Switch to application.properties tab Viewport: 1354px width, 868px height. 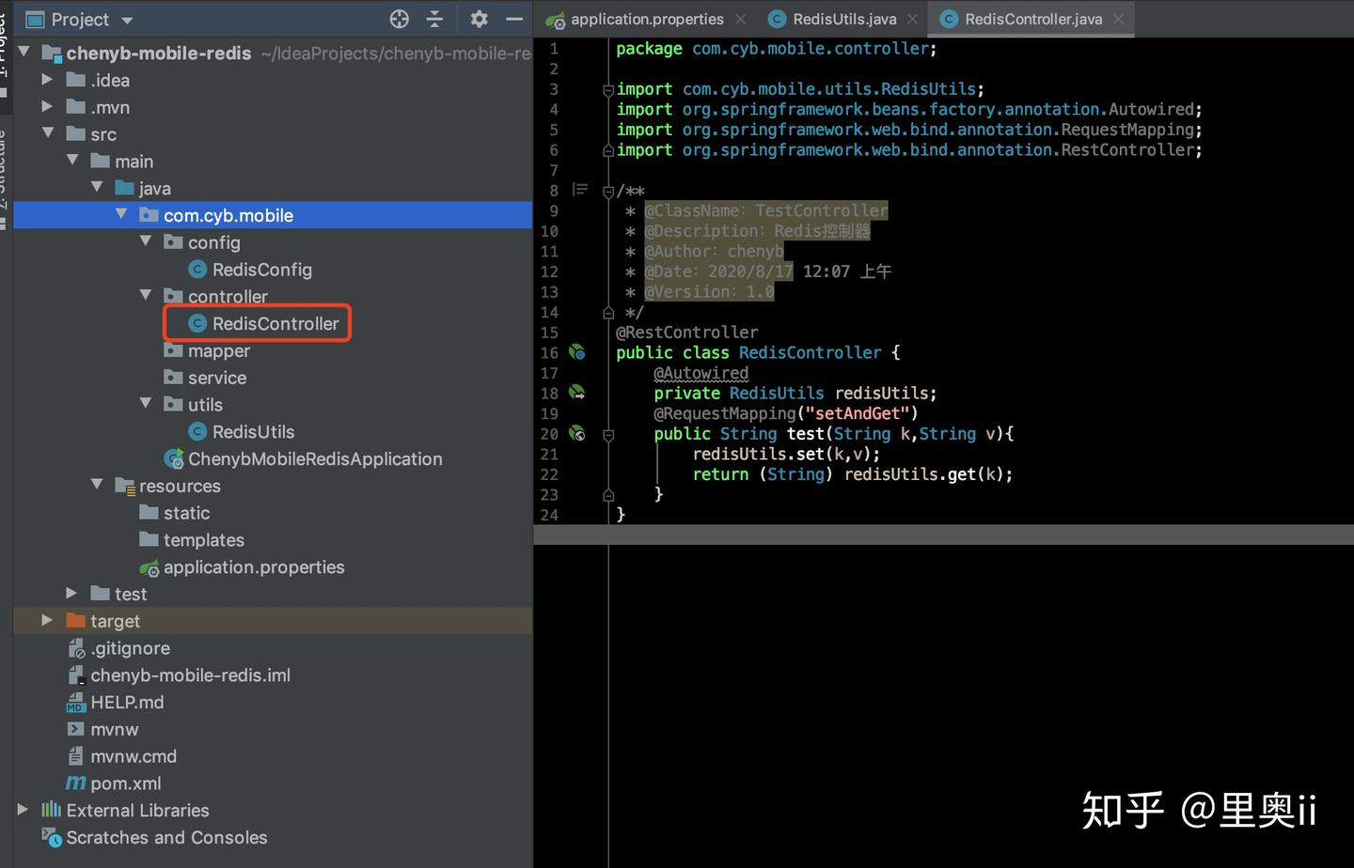pyautogui.click(x=647, y=19)
